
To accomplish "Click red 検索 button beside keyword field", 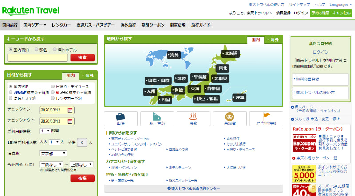I will [83, 58].
